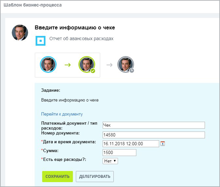Click the 'Дата и время документа' input field
This screenshot has width=220, height=187.
(x=130, y=144)
